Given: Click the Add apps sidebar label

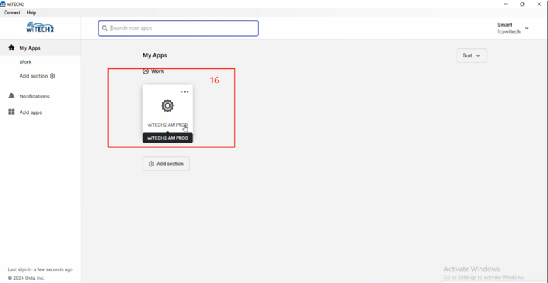Looking at the screenshot, I should (x=31, y=112).
